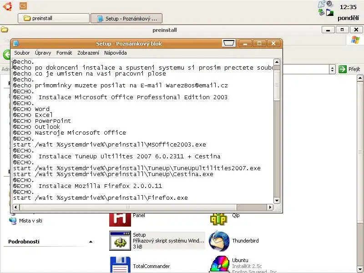The image size is (364, 273).
Task: Click the line ending Firefox.exe
Action: click(x=100, y=198)
